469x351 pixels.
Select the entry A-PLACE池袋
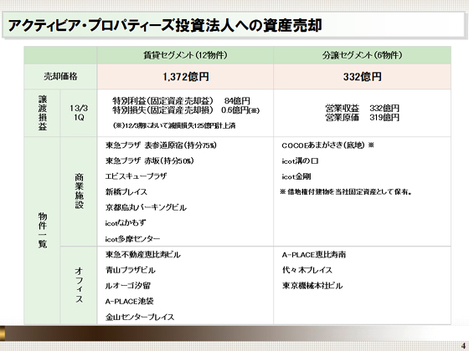(x=130, y=301)
